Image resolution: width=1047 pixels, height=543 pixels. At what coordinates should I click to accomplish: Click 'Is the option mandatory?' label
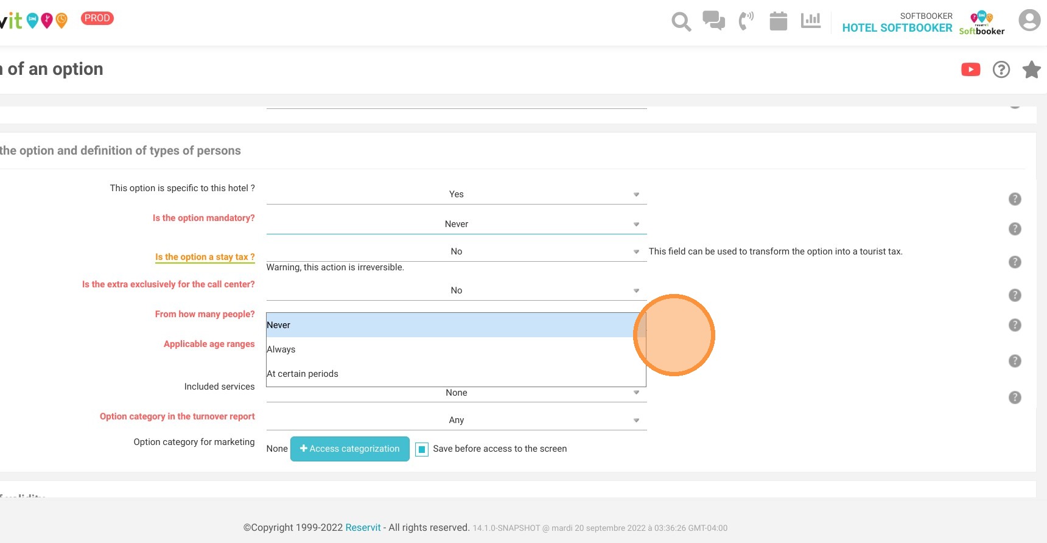click(204, 218)
